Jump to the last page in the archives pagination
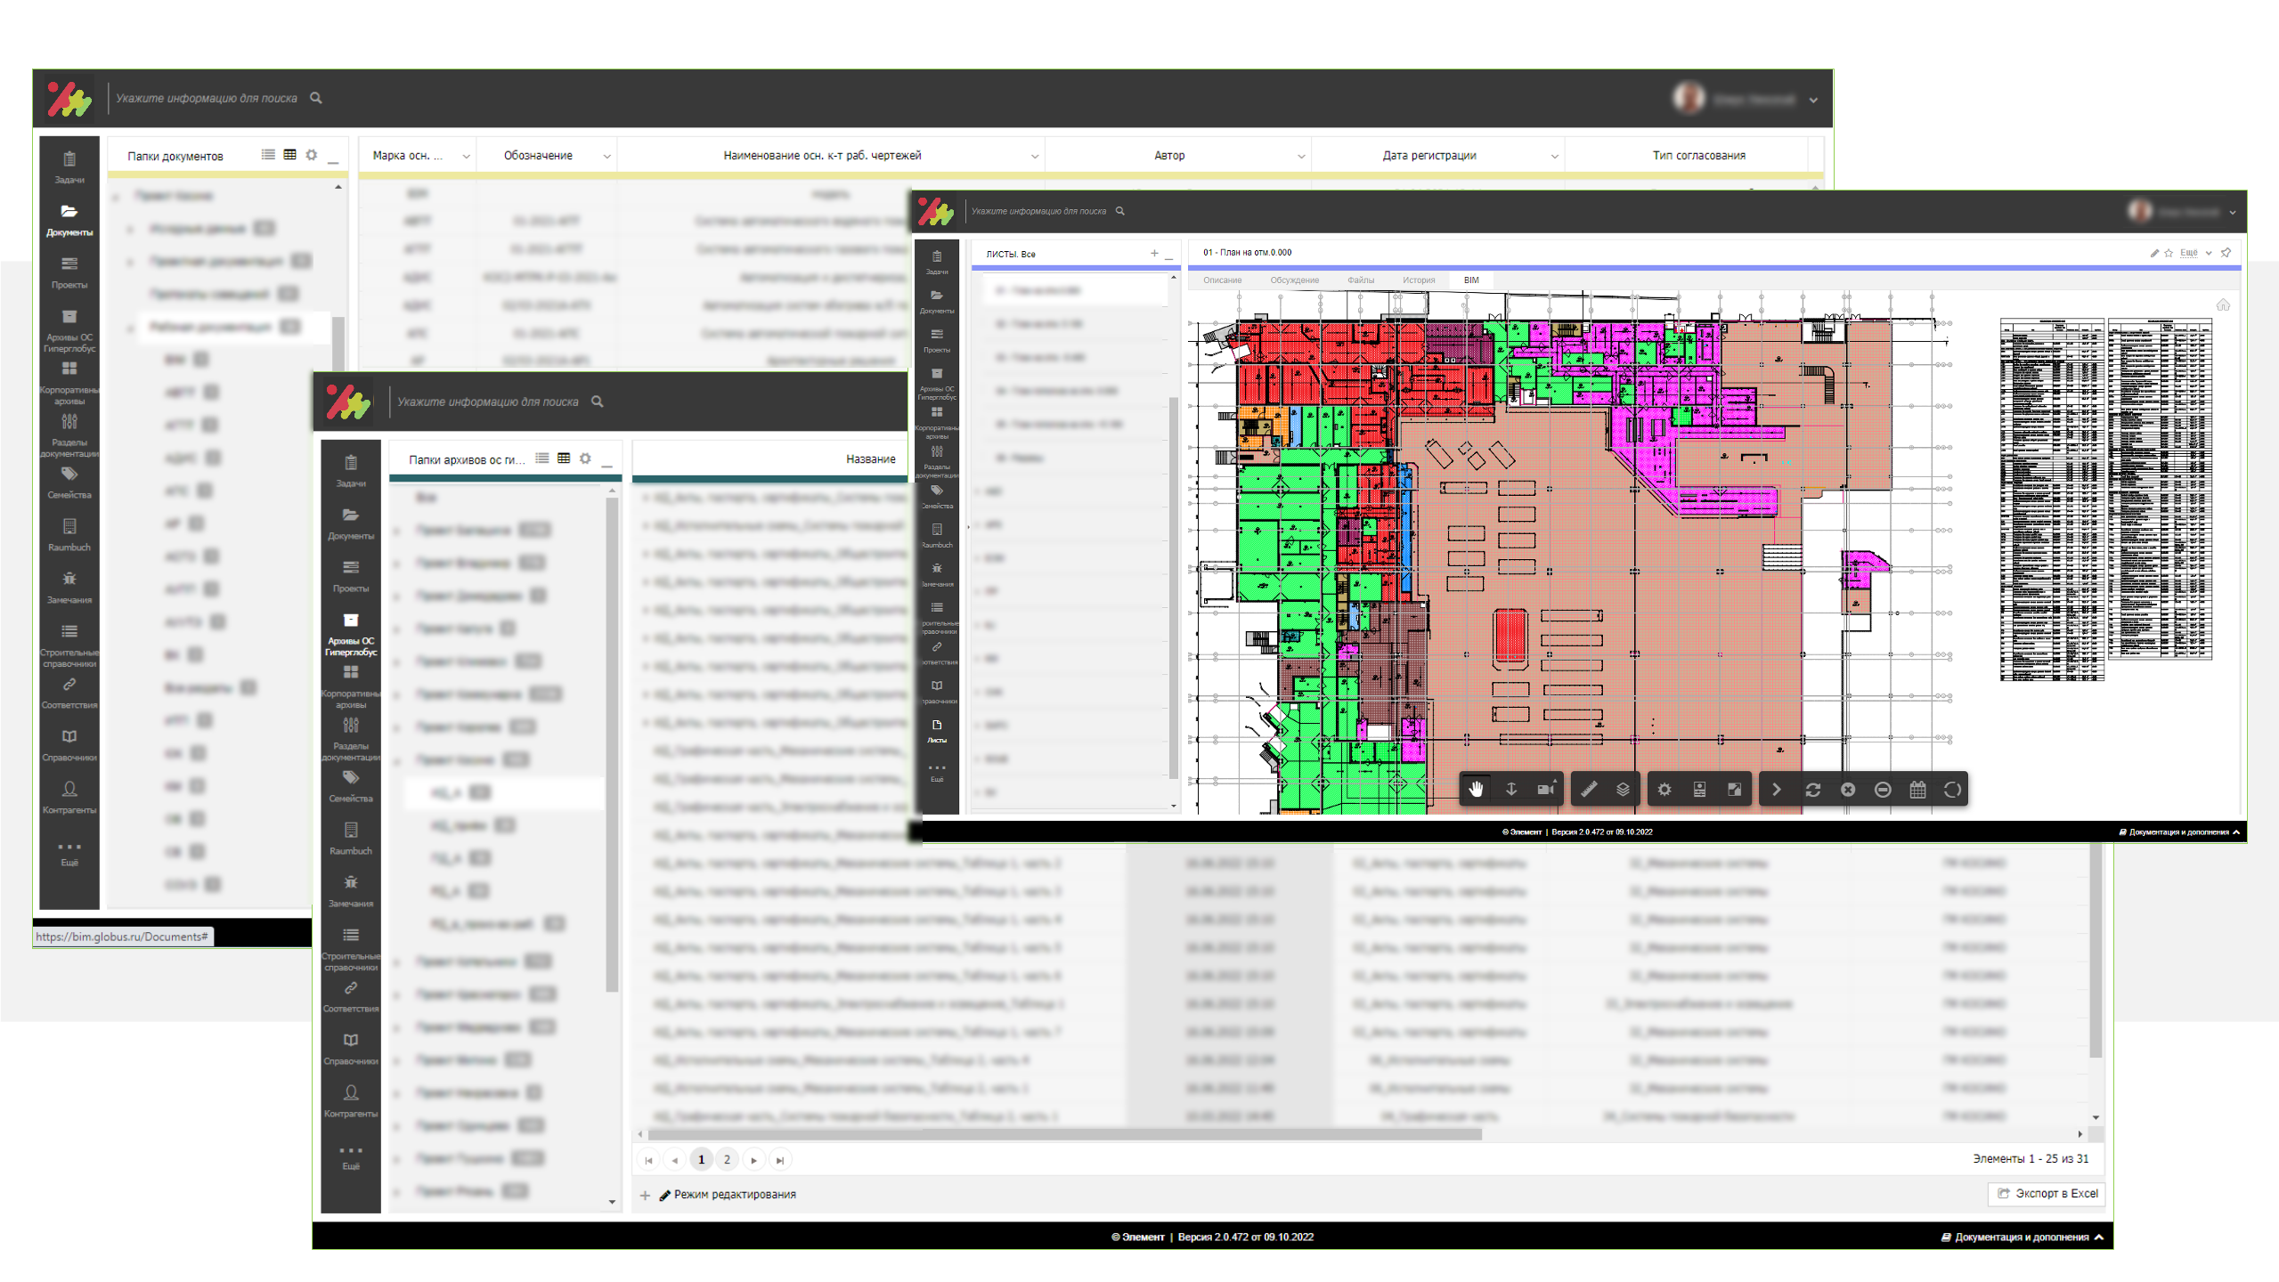Screen dimensions: 2279x1282 [779, 1159]
